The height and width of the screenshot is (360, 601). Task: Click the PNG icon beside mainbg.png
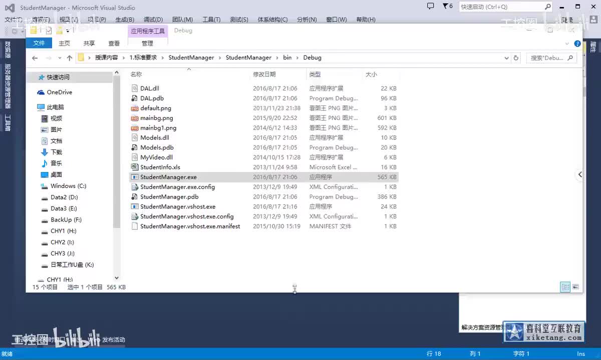pos(134,118)
